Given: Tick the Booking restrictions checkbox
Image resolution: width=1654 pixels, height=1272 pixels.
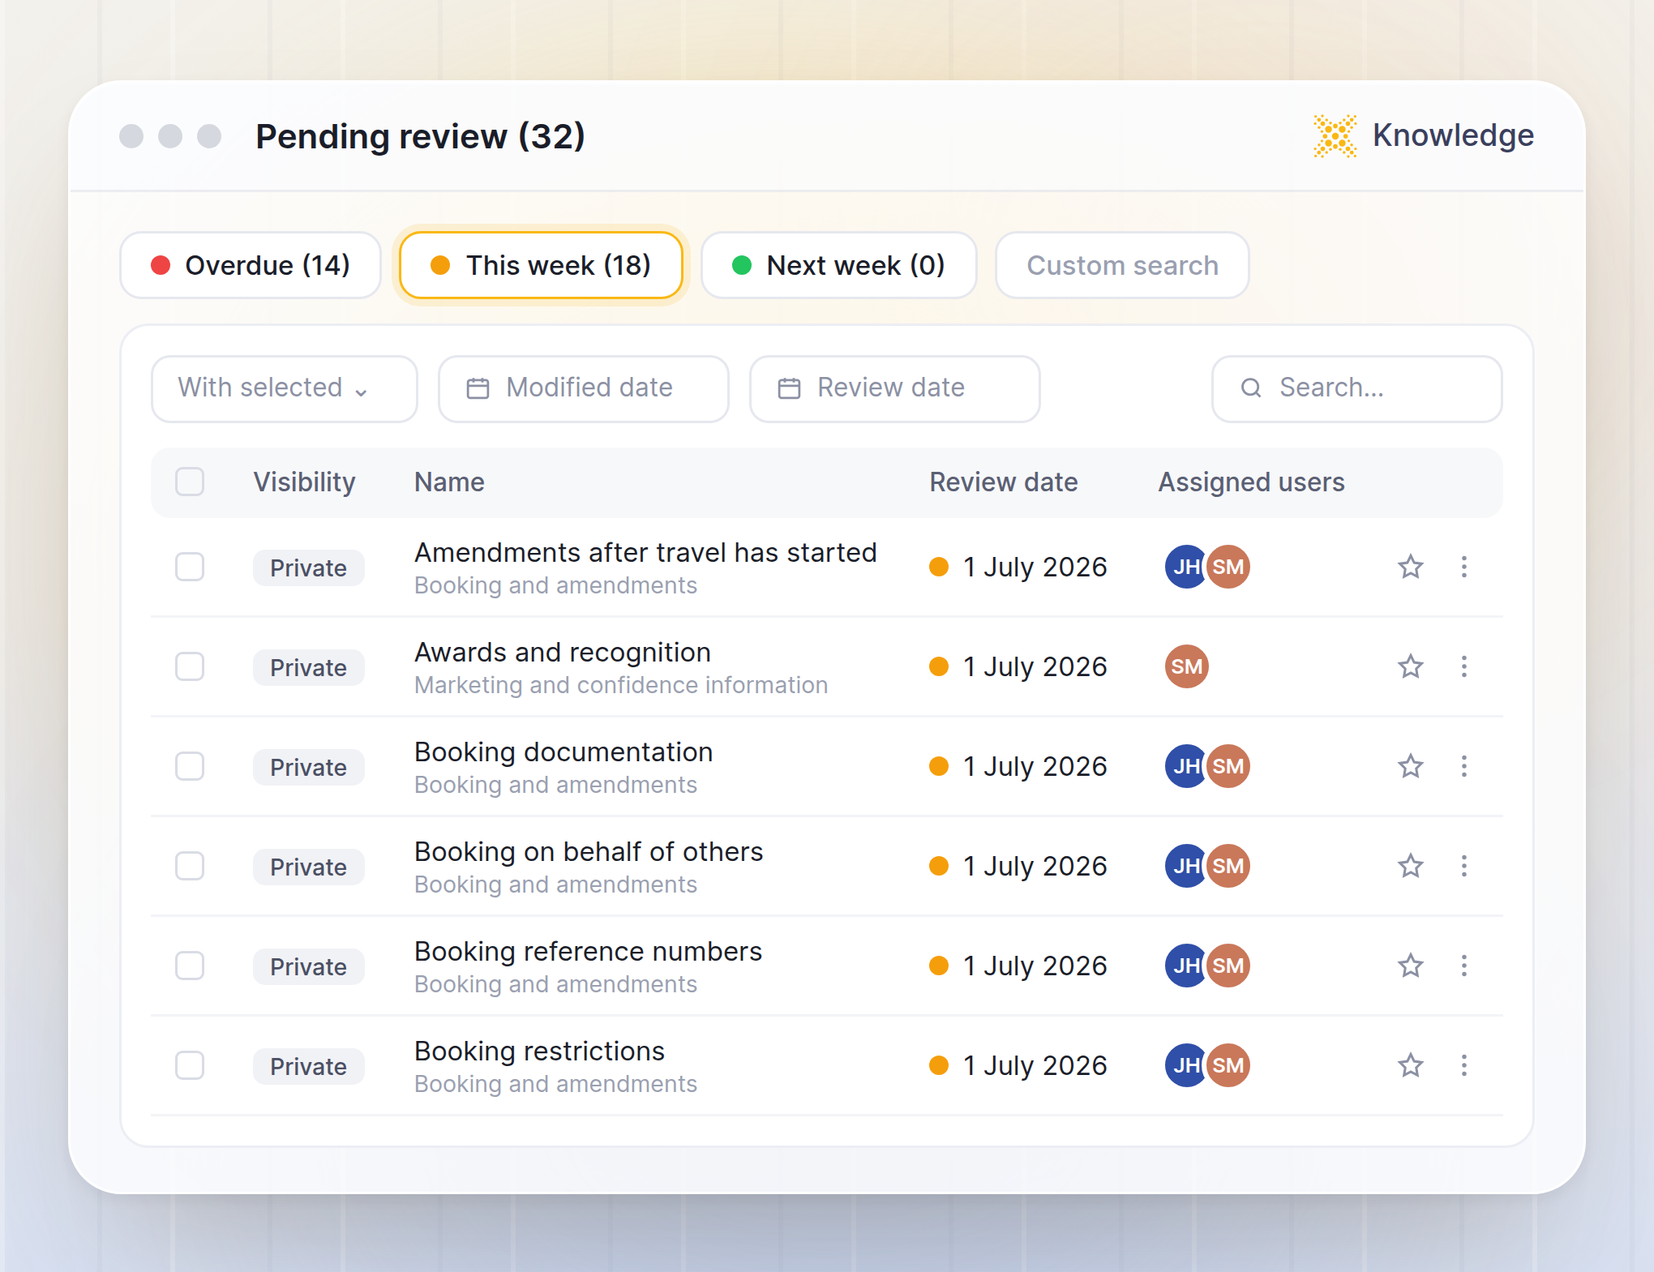Looking at the screenshot, I should [190, 1065].
